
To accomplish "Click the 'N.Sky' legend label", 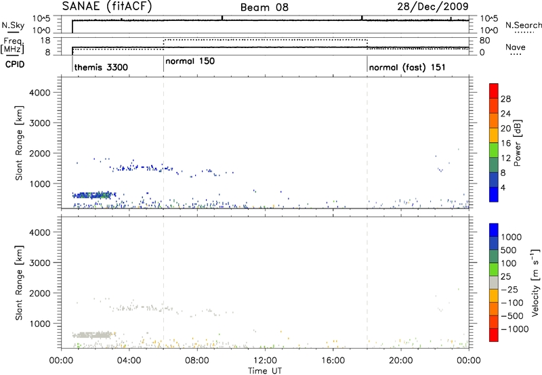I will pos(13,25).
